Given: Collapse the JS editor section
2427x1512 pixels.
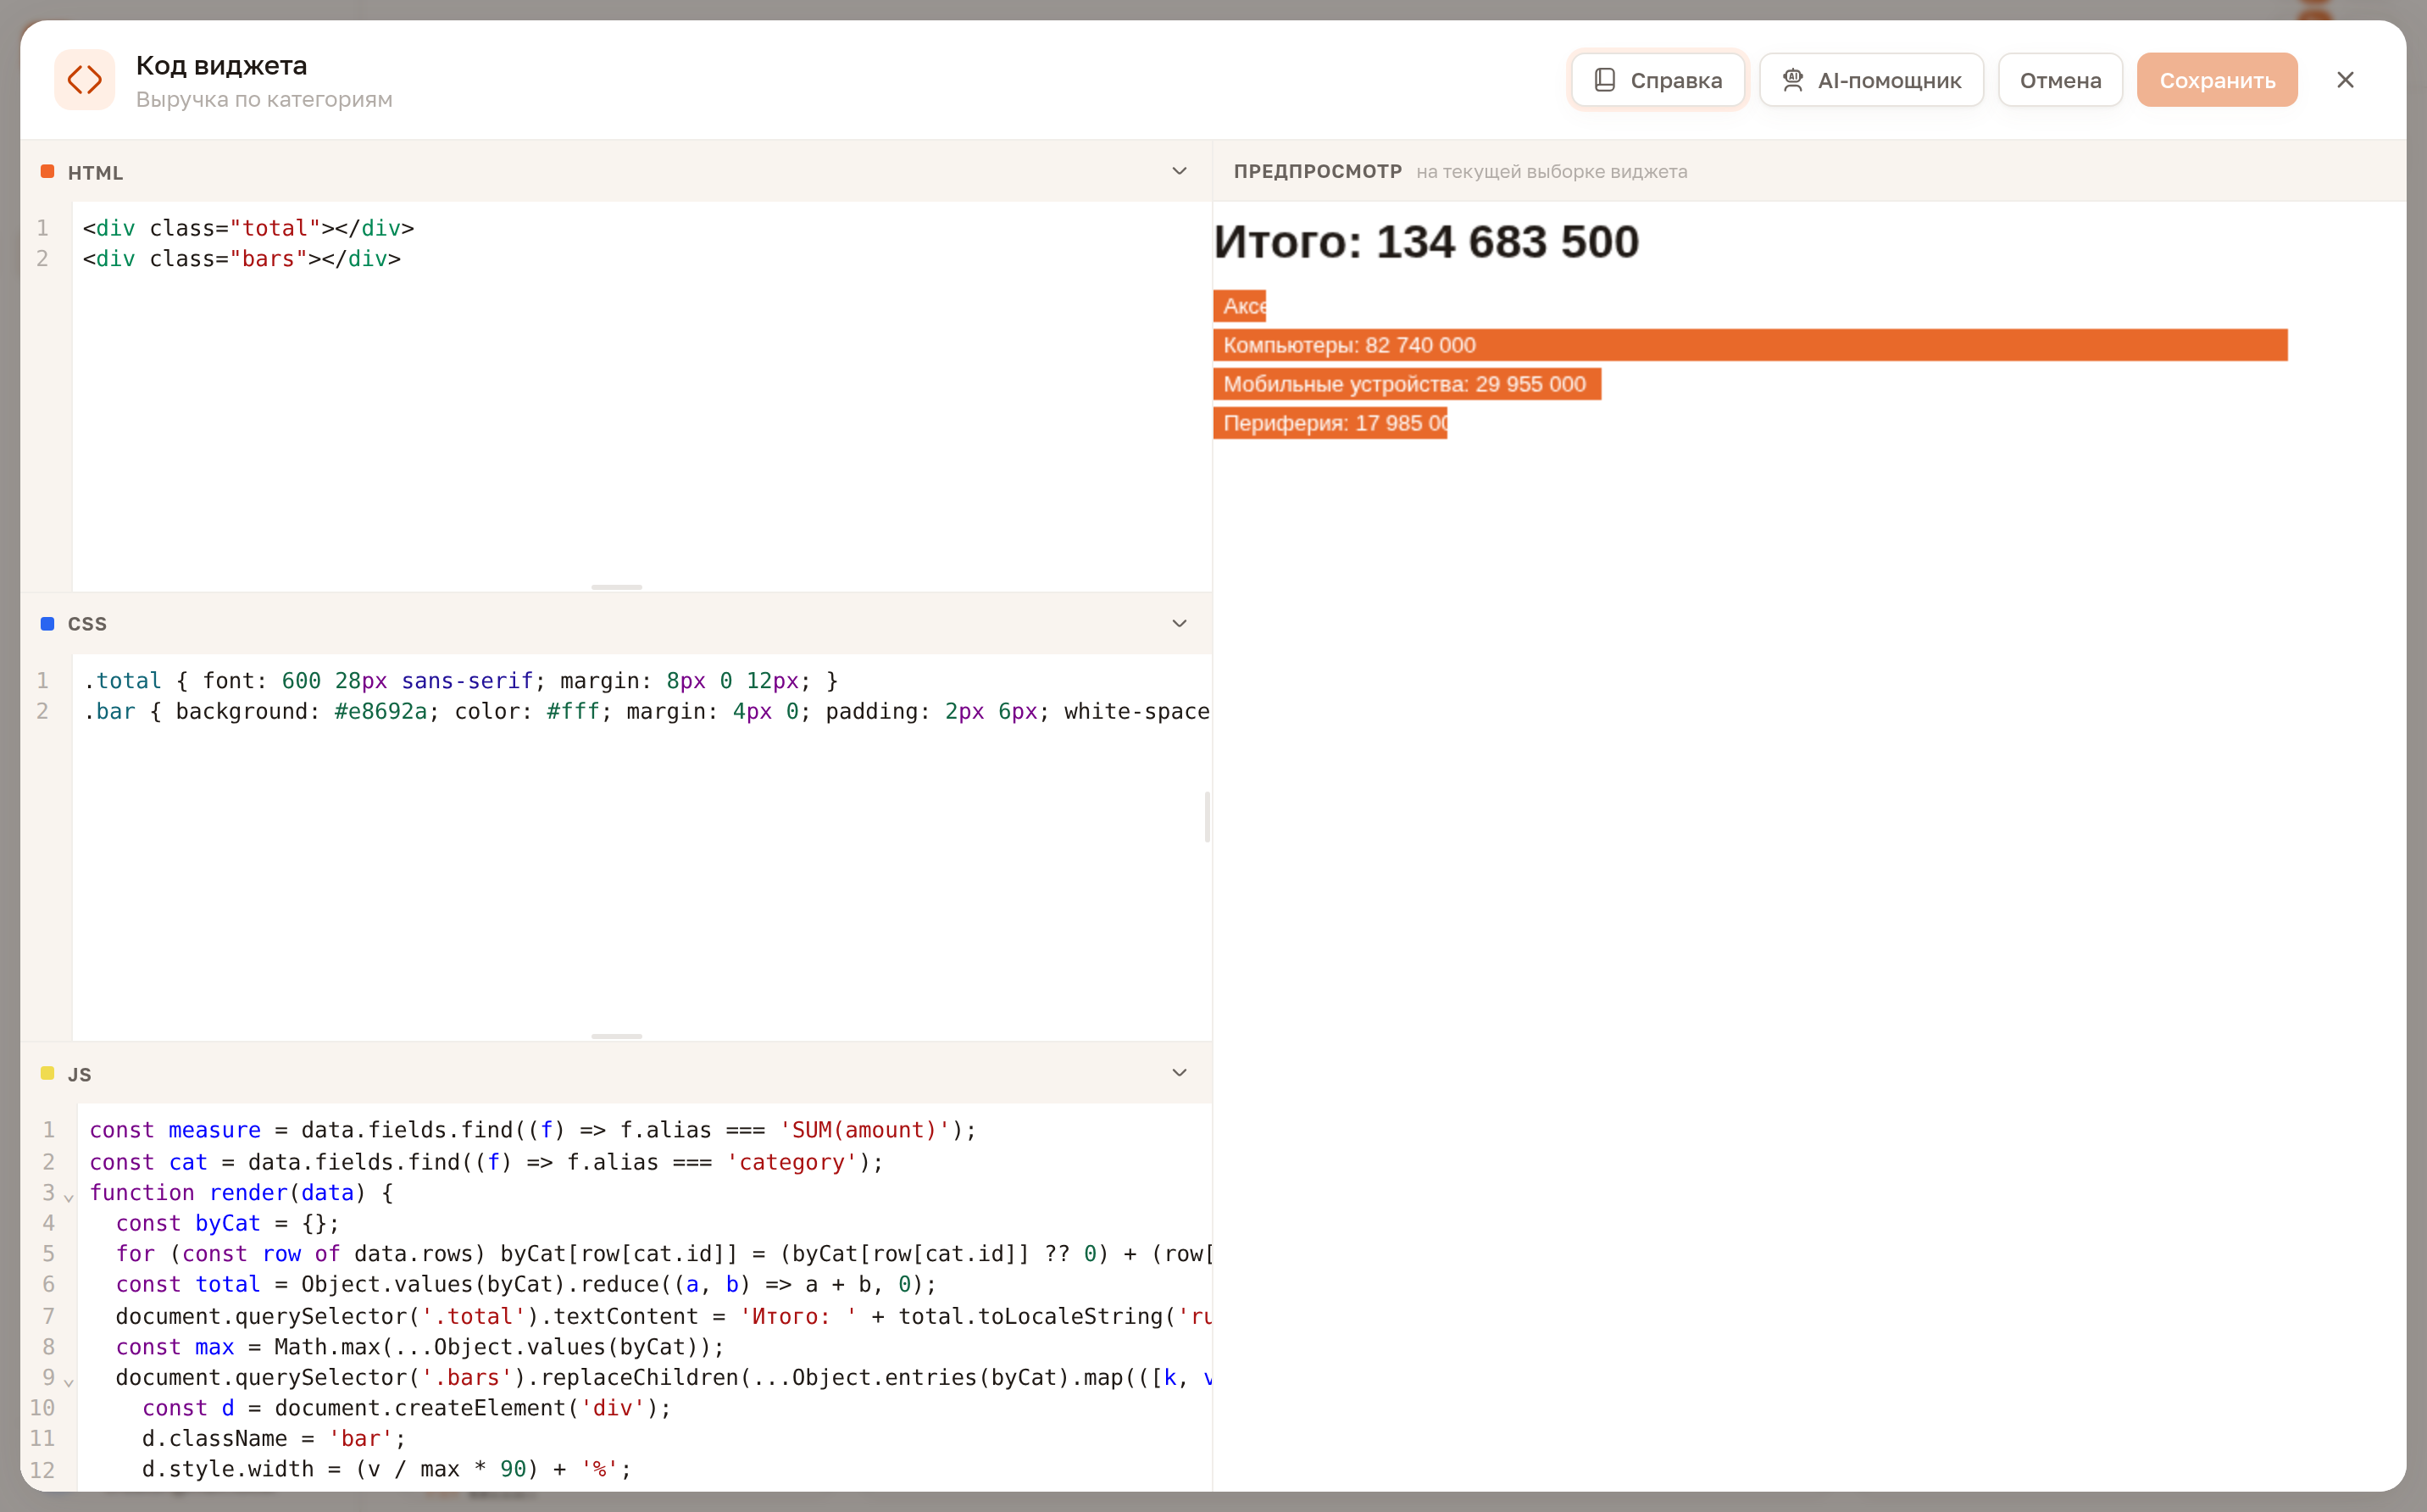Looking at the screenshot, I should pyautogui.click(x=1180, y=1073).
